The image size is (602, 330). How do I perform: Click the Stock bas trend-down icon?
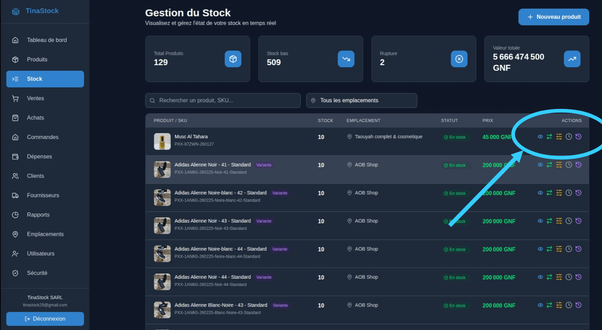point(346,59)
